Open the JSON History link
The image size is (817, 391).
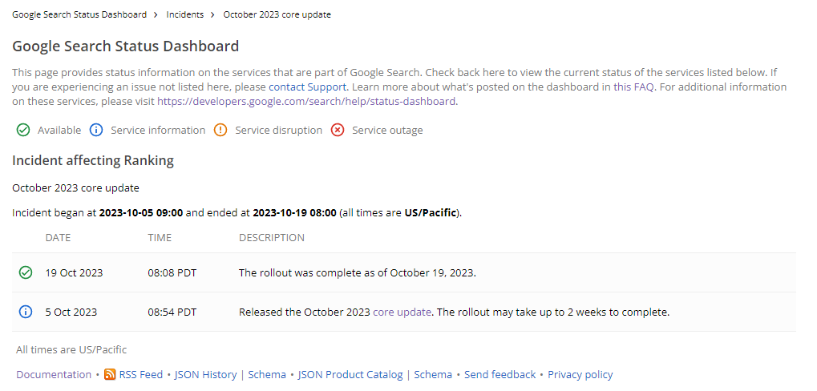pos(205,375)
